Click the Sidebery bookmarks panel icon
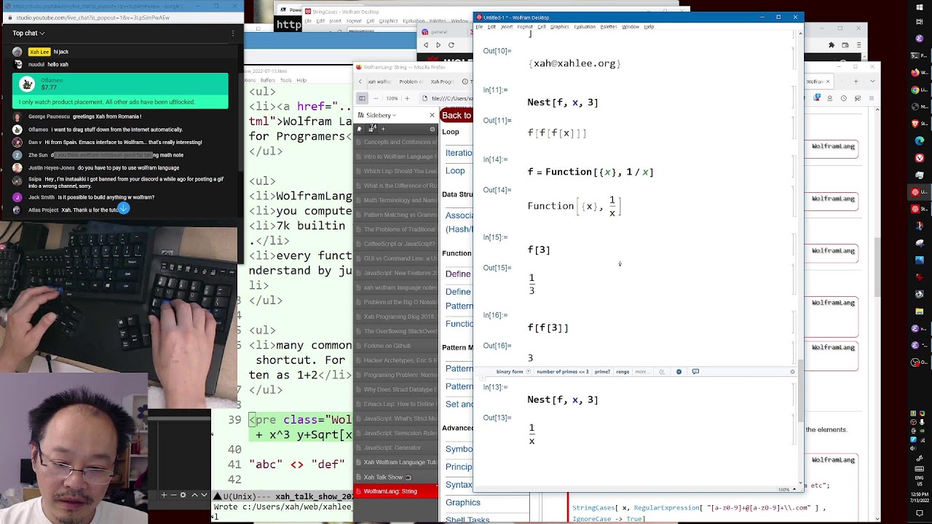Screen dimensions: 932x524 360,129
